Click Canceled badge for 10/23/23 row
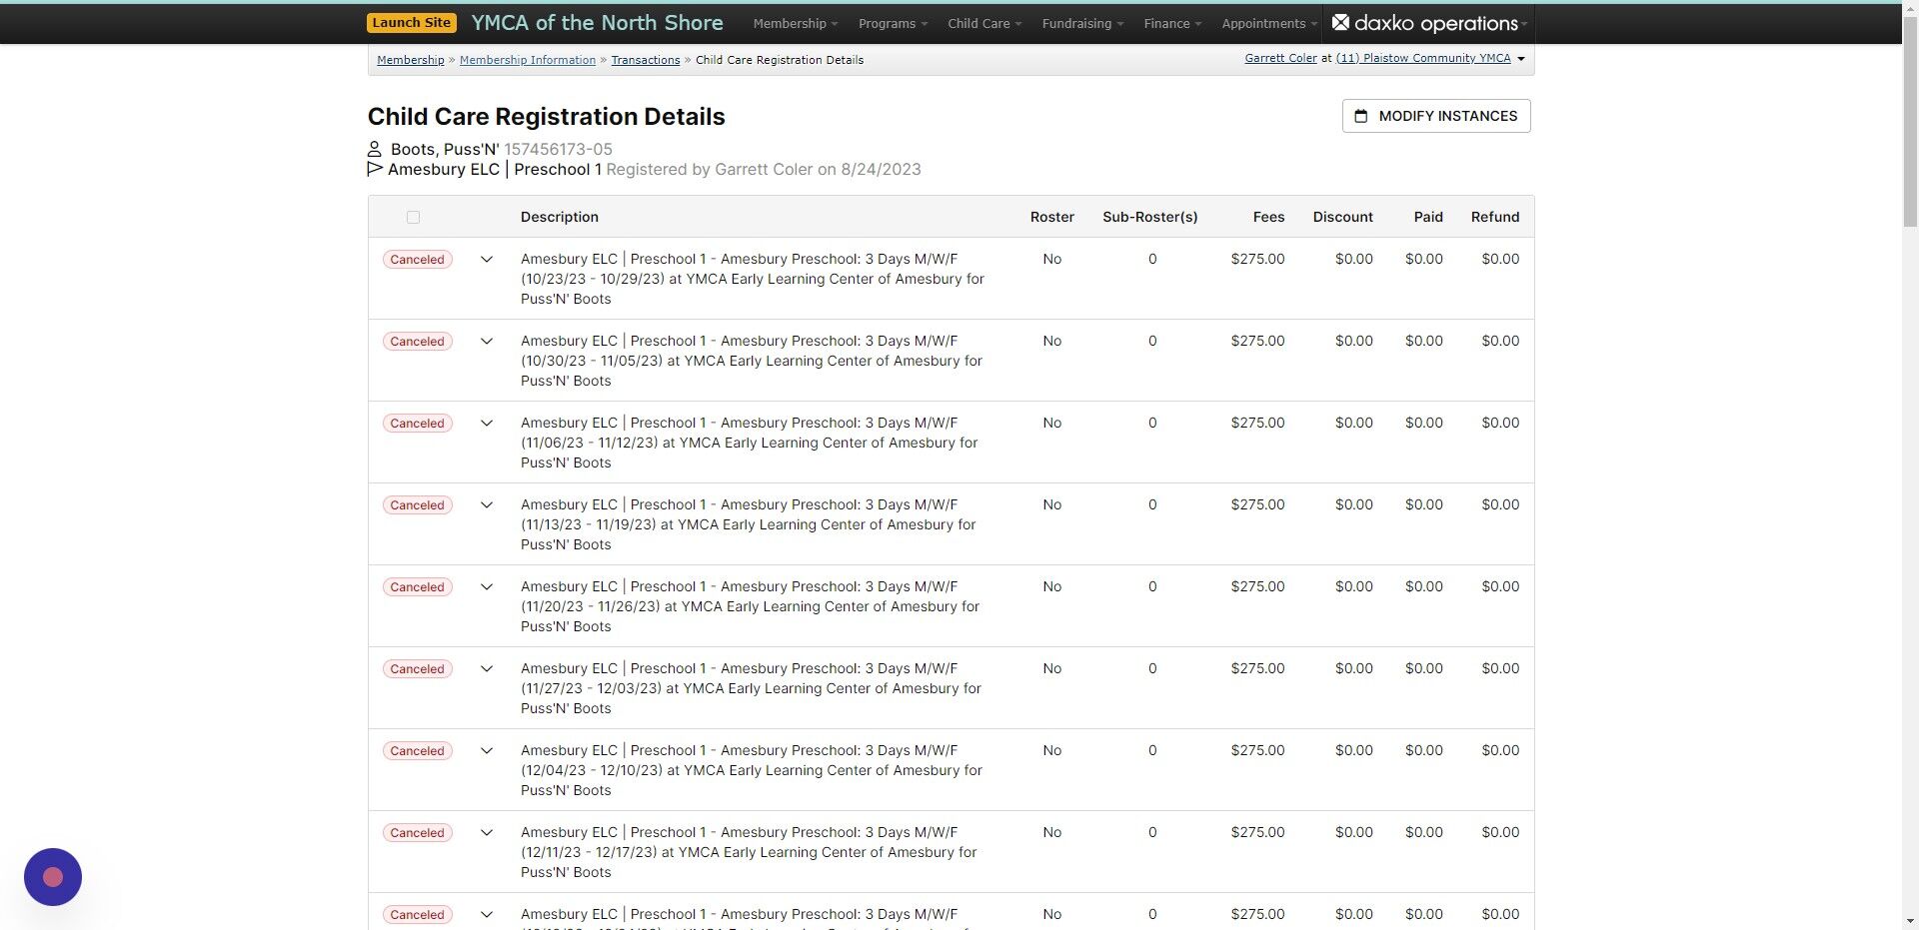This screenshot has height=930, width=1919. [x=417, y=260]
